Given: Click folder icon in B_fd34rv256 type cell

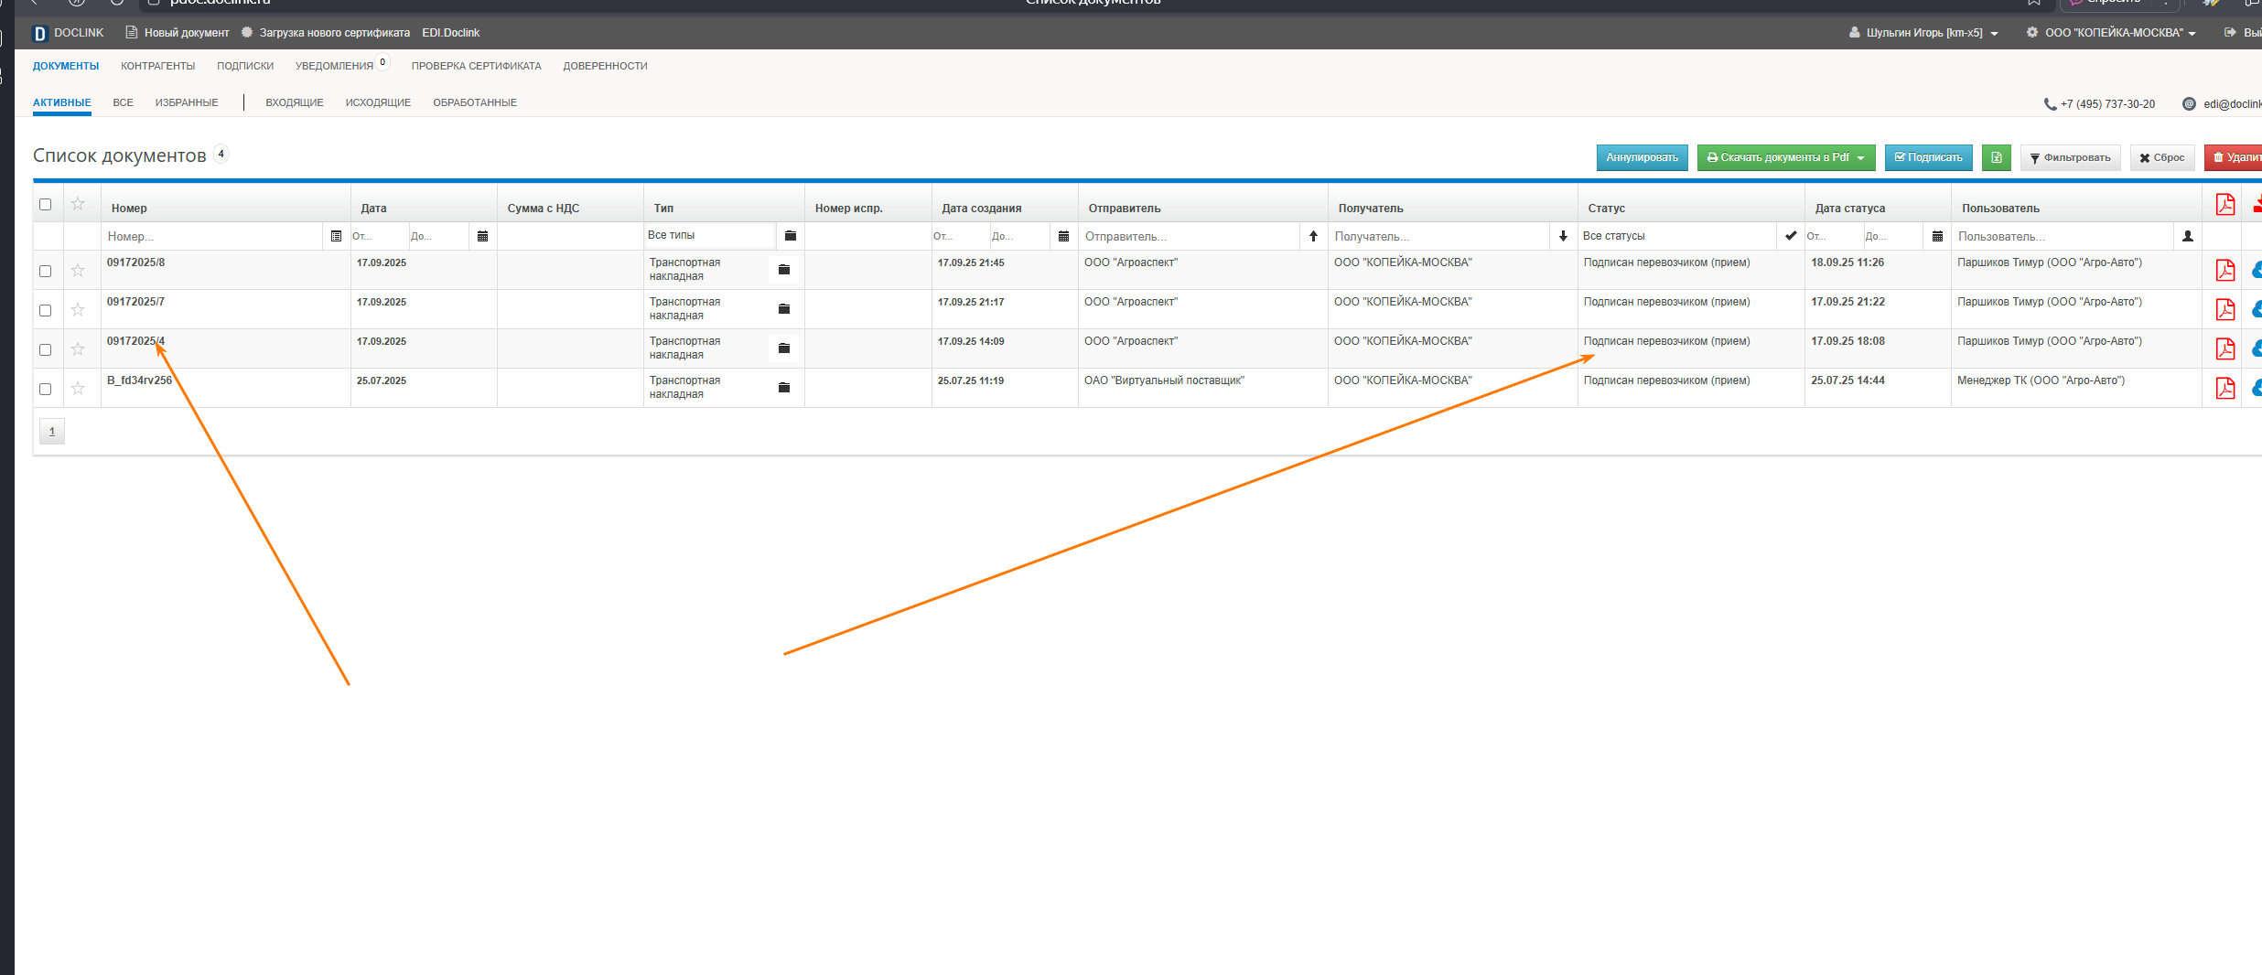Looking at the screenshot, I should pos(783,387).
